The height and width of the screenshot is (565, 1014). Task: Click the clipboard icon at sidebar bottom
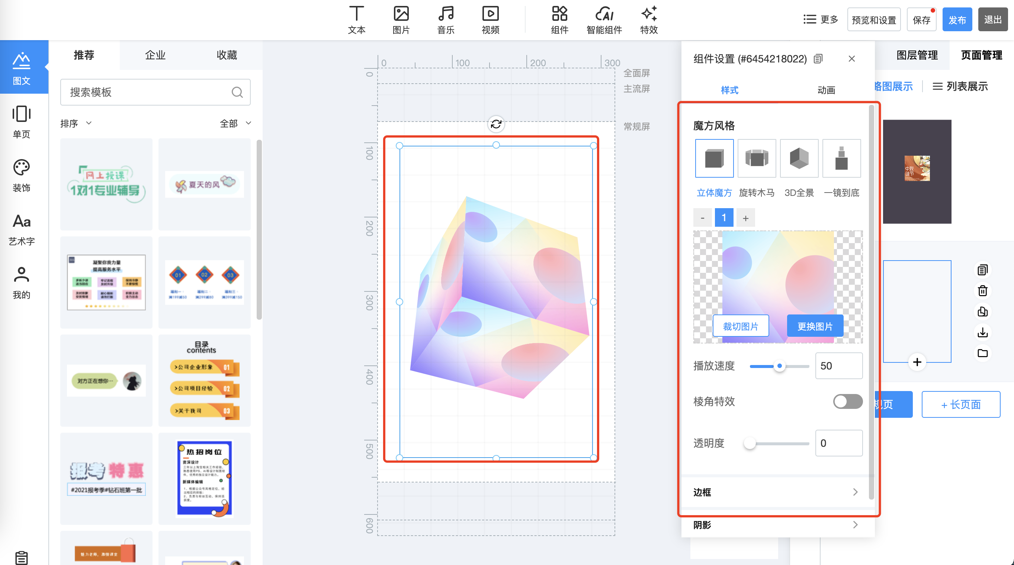pyautogui.click(x=21, y=557)
